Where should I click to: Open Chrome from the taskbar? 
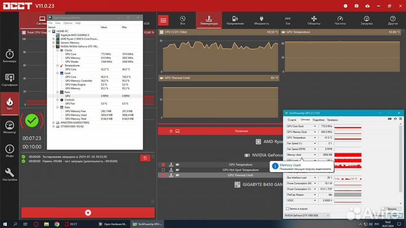point(57,224)
